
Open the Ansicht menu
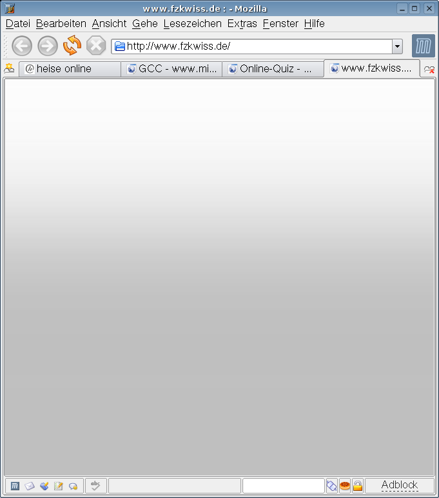(109, 23)
